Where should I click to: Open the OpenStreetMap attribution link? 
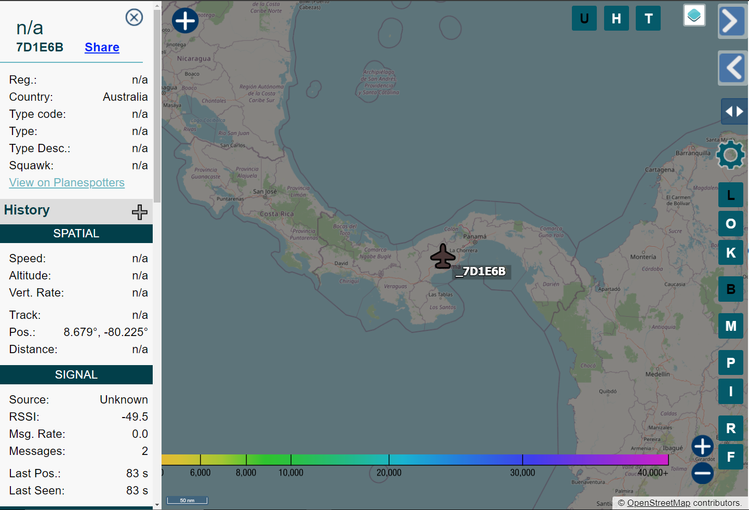659,503
